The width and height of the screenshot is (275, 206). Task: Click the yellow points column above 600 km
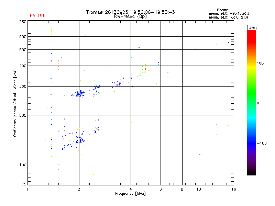[x=52, y=32]
